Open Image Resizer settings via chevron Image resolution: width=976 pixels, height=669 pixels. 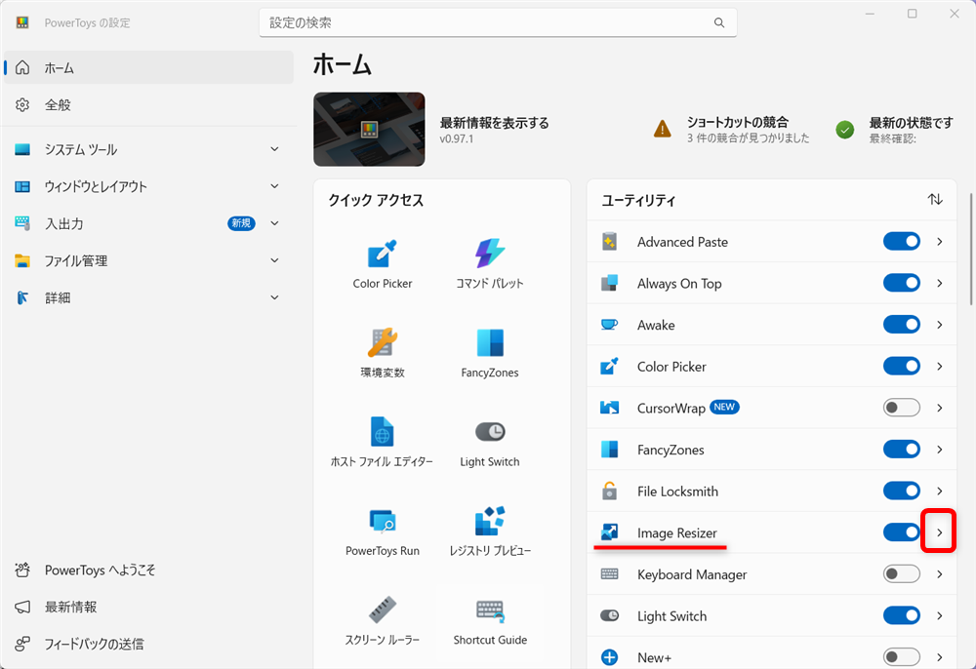click(938, 532)
